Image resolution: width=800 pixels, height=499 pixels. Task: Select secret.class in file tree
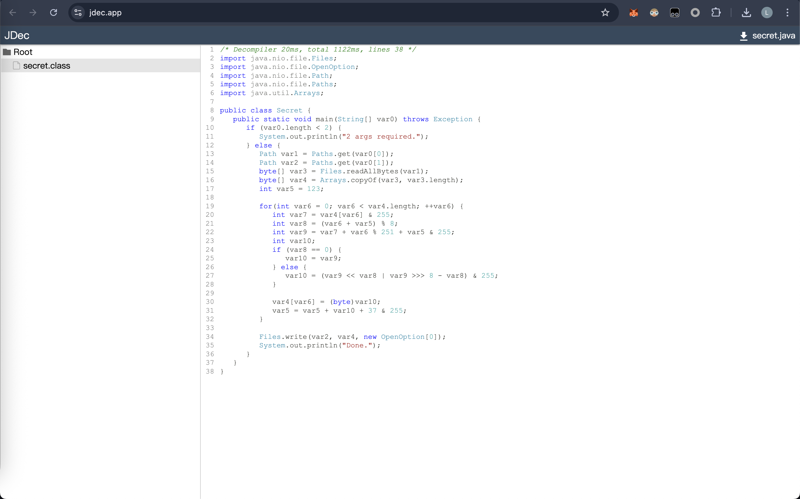pos(47,66)
